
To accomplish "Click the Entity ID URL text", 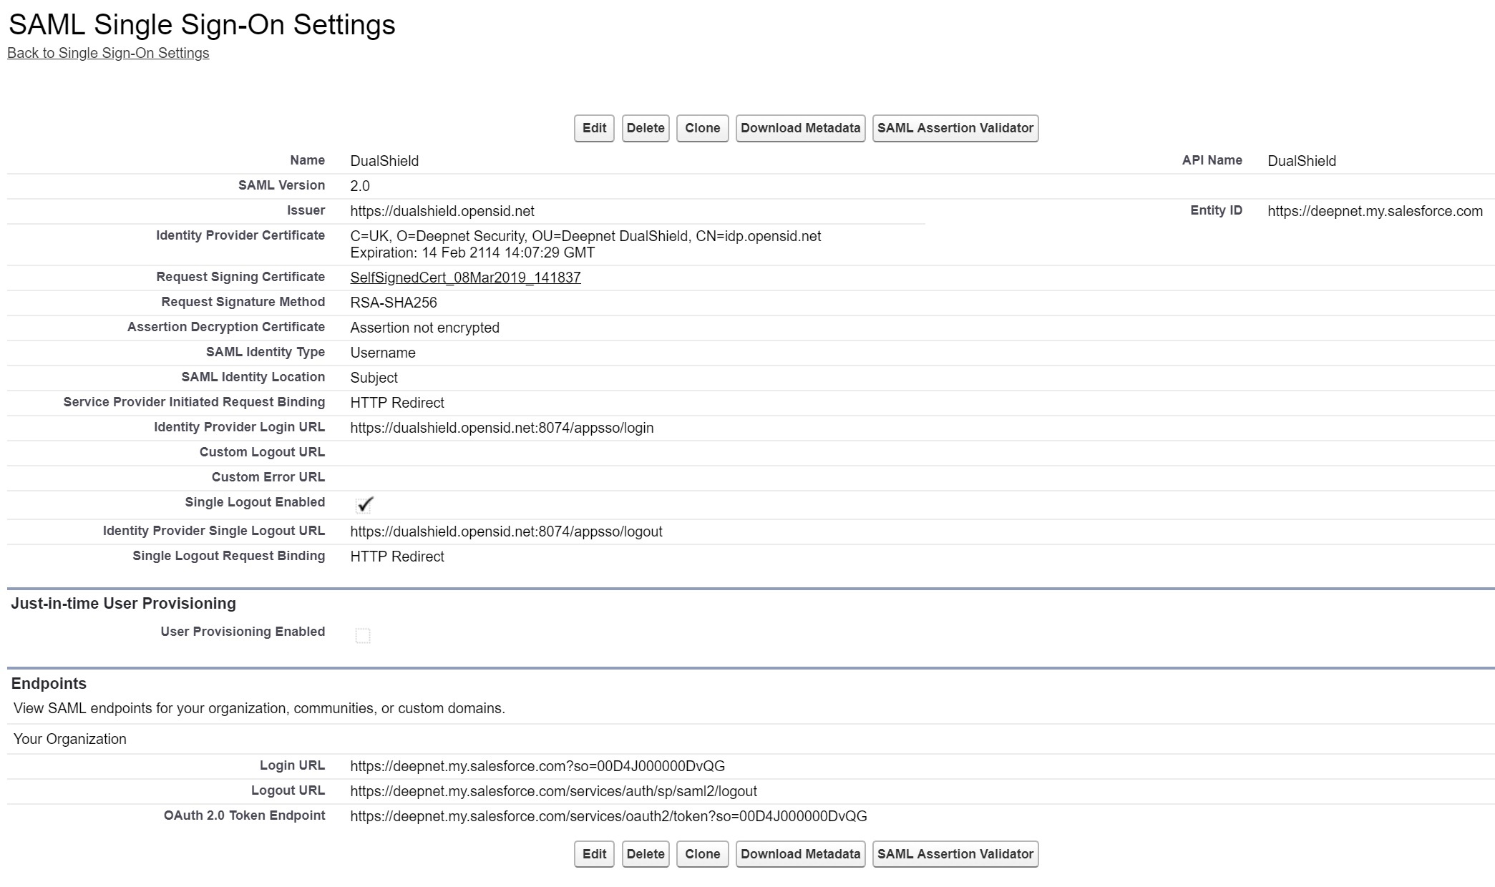I will [1374, 211].
